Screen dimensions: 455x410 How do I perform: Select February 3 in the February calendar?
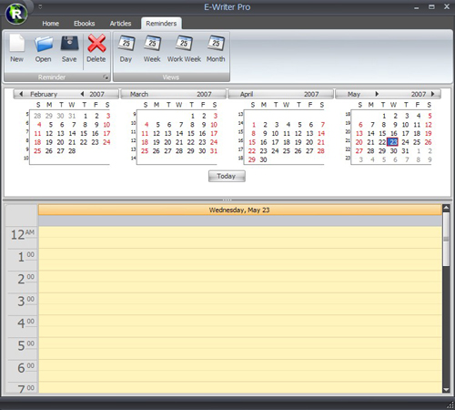point(108,116)
